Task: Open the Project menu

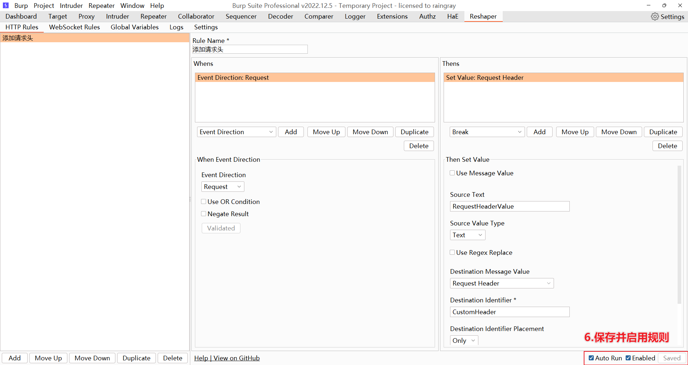Action: 44,6
